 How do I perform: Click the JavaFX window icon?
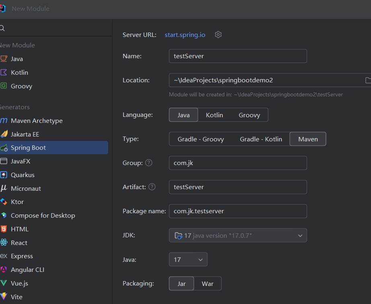tap(4, 161)
